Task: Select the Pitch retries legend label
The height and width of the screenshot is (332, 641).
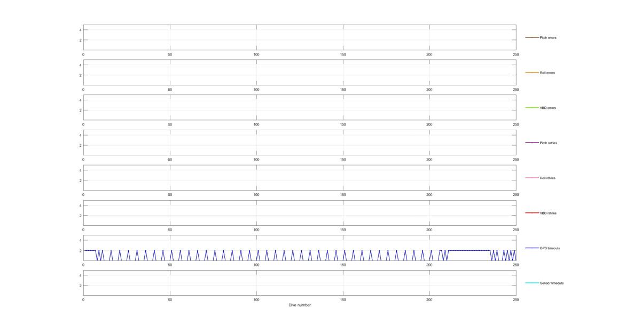Action: (549, 143)
